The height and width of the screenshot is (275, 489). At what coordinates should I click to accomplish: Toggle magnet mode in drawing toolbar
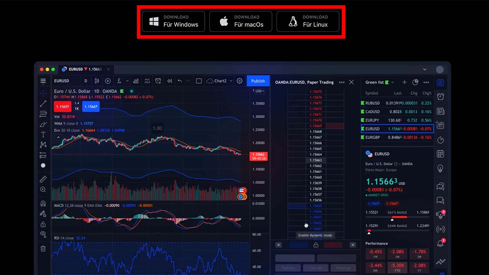coord(43,204)
